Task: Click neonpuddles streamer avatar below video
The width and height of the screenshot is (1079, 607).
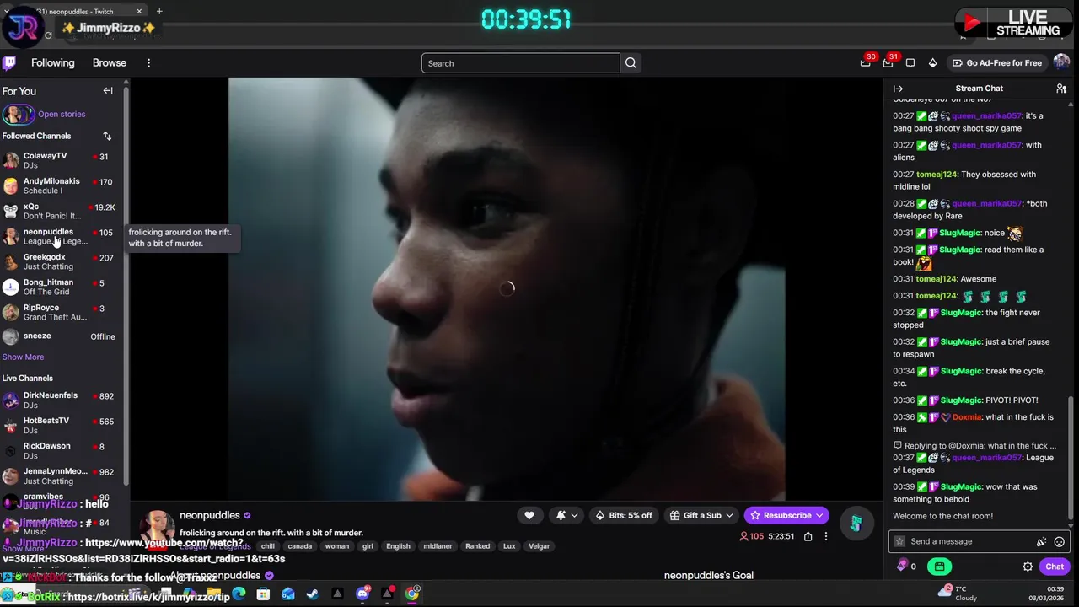Action: click(x=157, y=528)
